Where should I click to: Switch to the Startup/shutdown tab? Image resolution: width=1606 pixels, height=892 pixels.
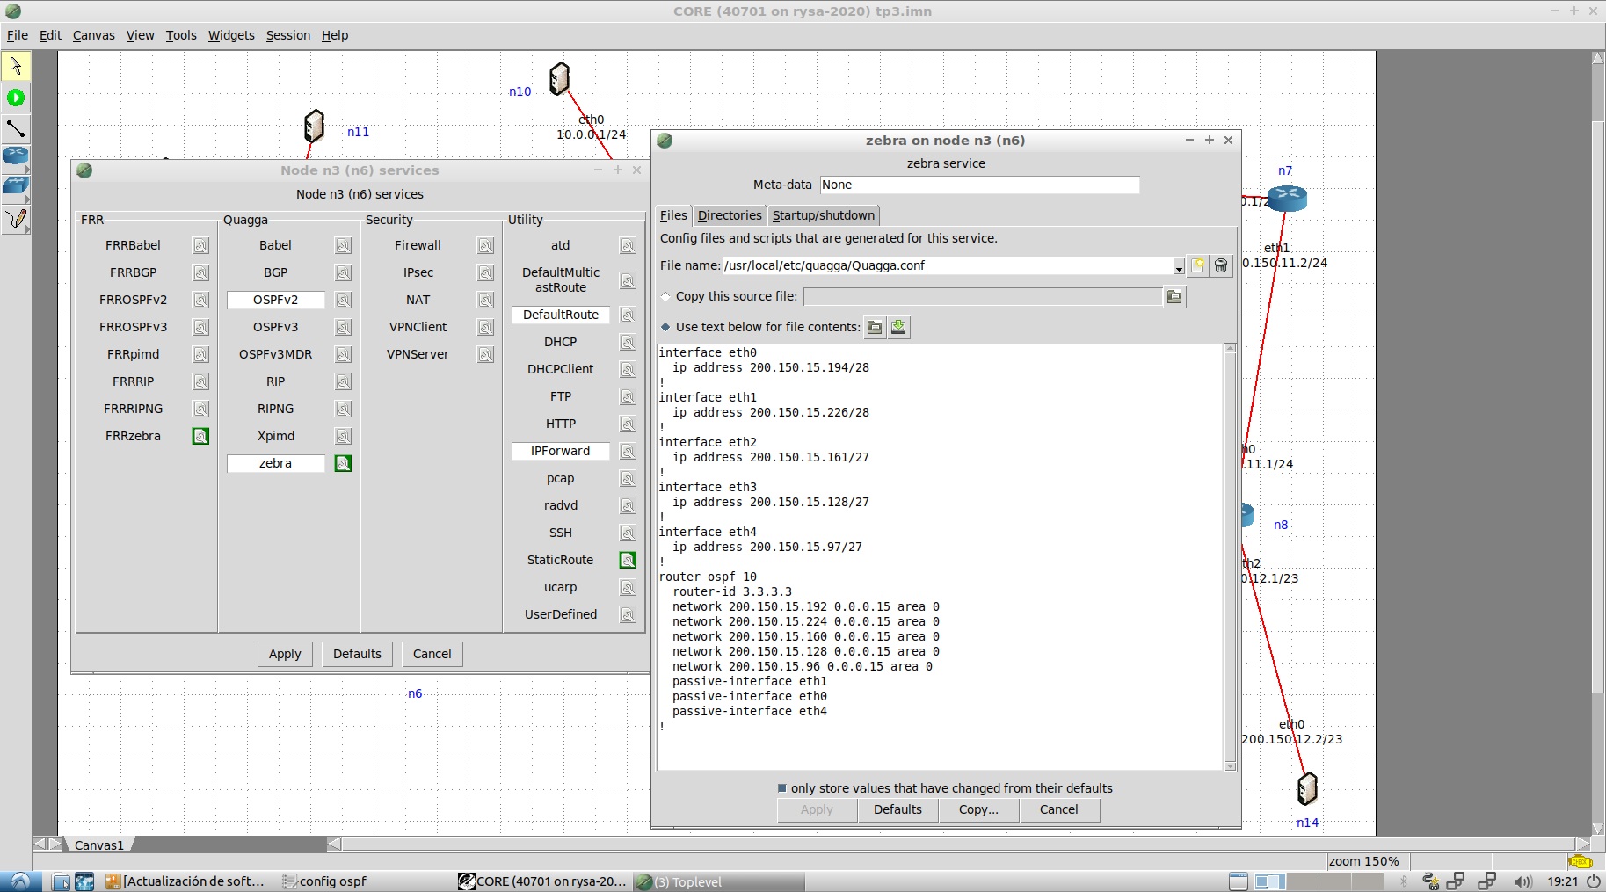[824, 215]
